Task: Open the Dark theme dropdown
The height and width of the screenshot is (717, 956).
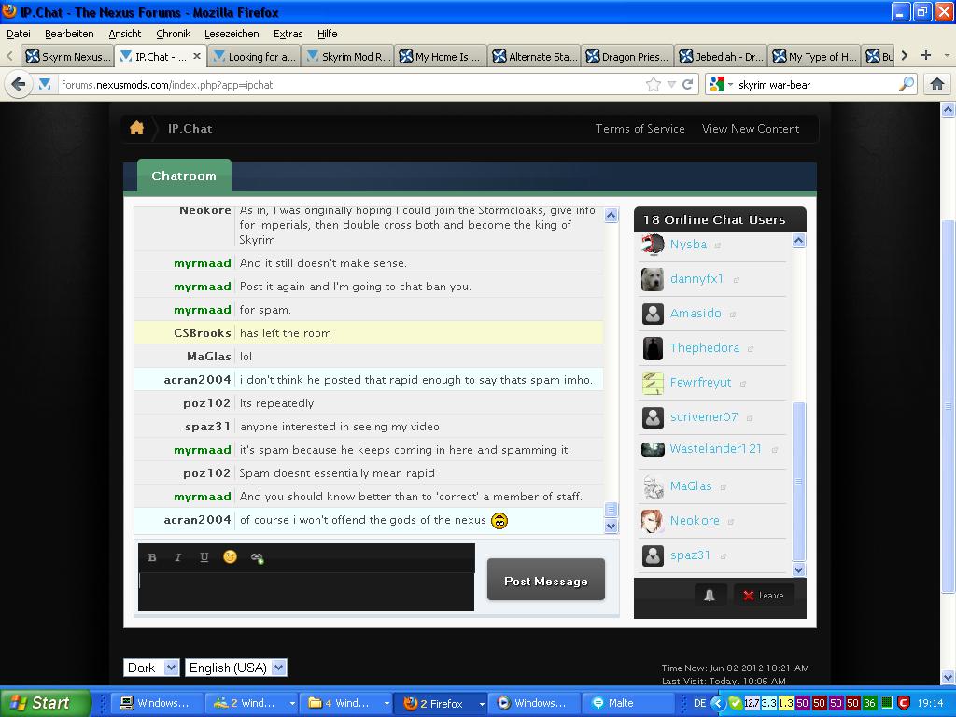Action: [151, 668]
